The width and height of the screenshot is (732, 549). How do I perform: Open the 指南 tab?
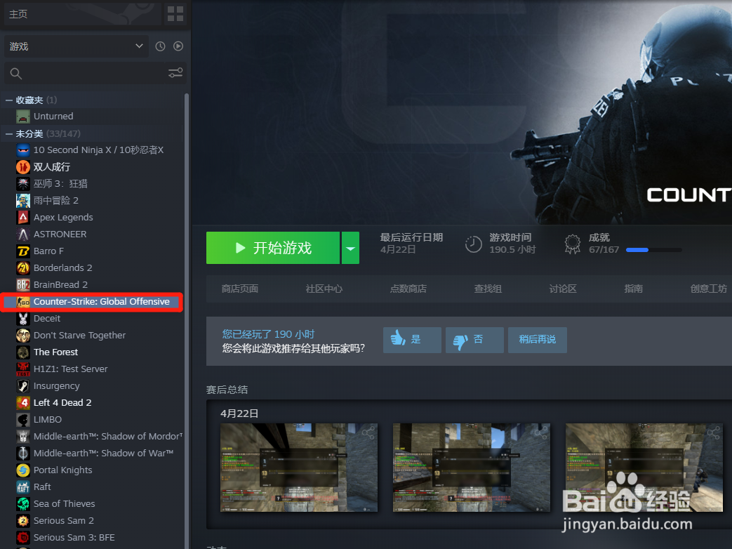pyautogui.click(x=634, y=289)
